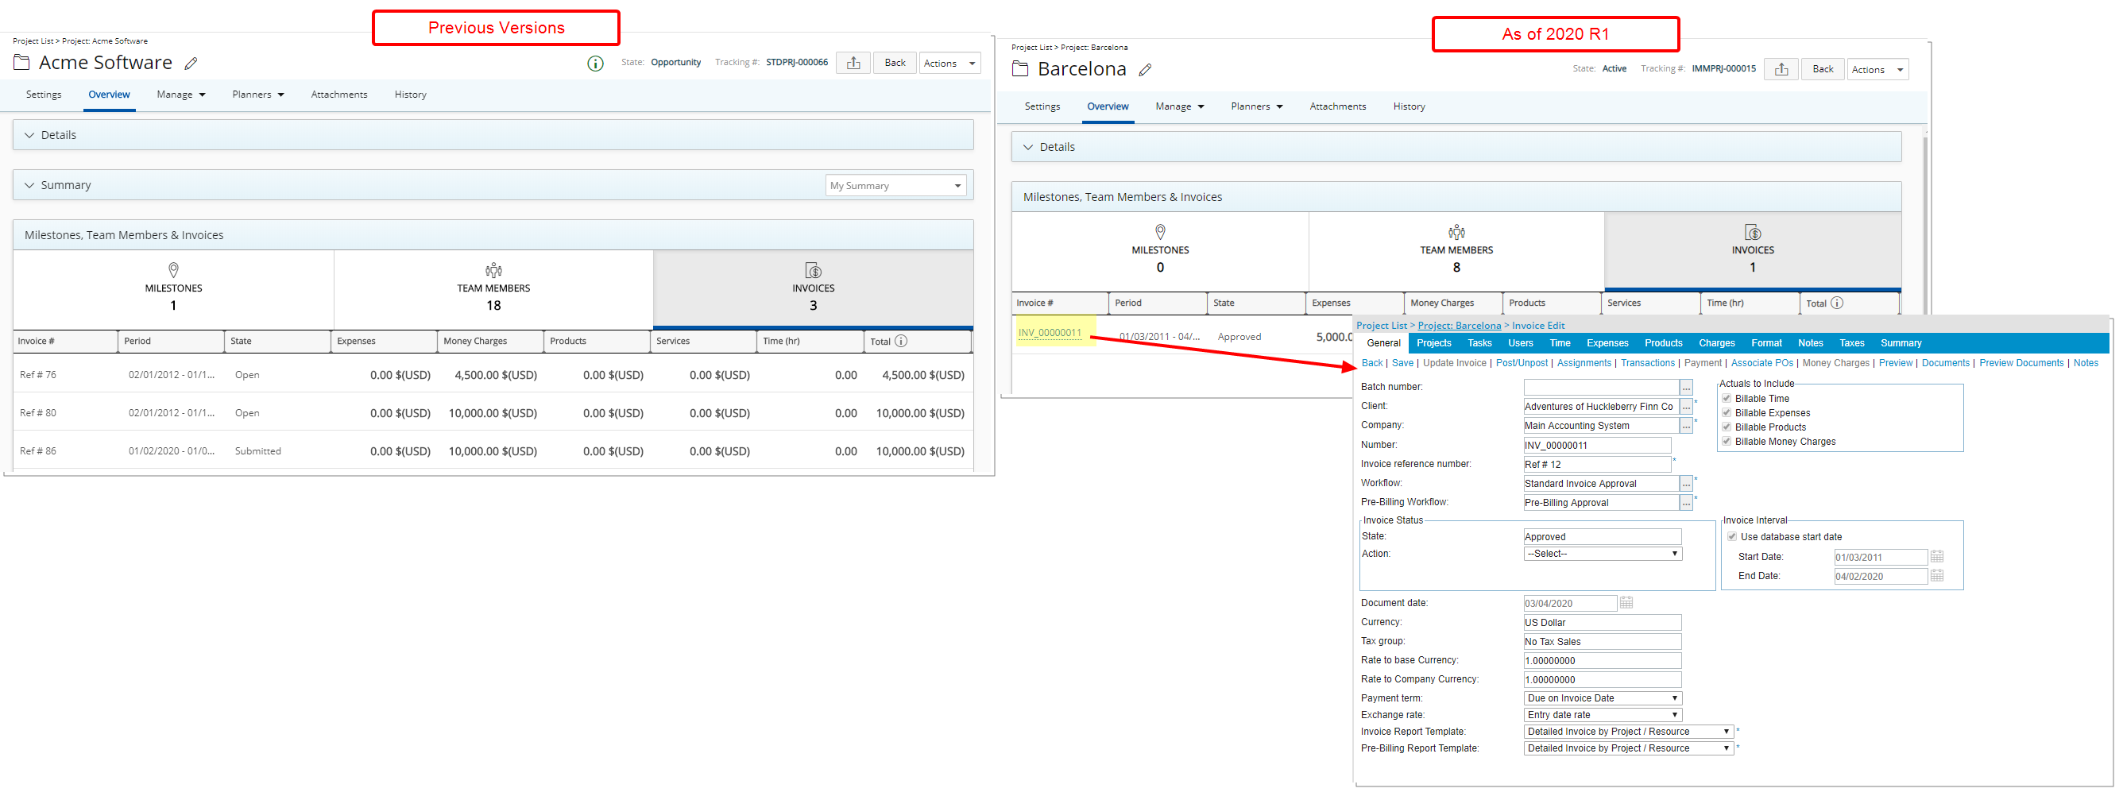The image size is (2123, 796).
Task: Click the pencil edit icon beside Barcelona
Action: click(x=1145, y=70)
